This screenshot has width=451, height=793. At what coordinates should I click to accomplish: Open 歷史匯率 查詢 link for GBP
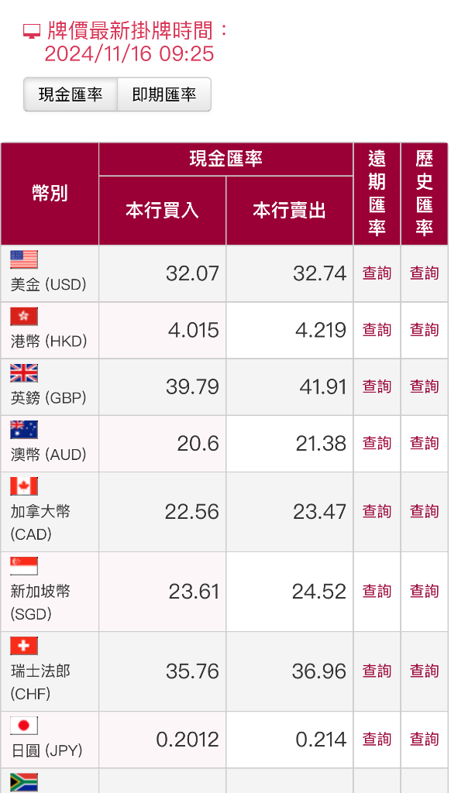click(x=424, y=387)
